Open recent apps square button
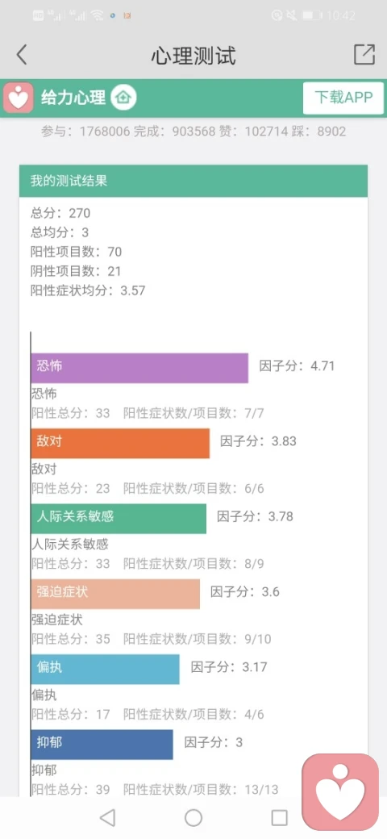This screenshot has width=387, height=839. (x=280, y=817)
